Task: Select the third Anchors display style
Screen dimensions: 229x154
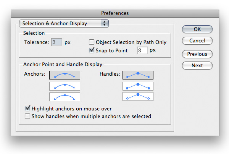Action: click(x=65, y=96)
